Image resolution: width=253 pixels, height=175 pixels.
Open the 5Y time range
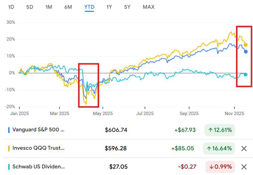127,7
